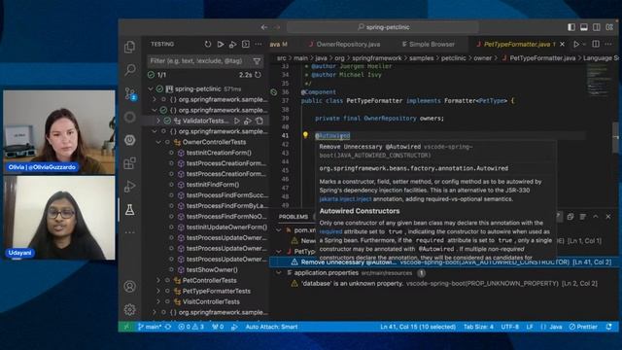Open the Explorer view in activity bar
Viewport: 622px width, 350px height.
click(129, 47)
